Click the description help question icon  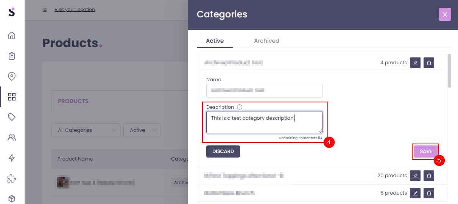[x=240, y=107]
